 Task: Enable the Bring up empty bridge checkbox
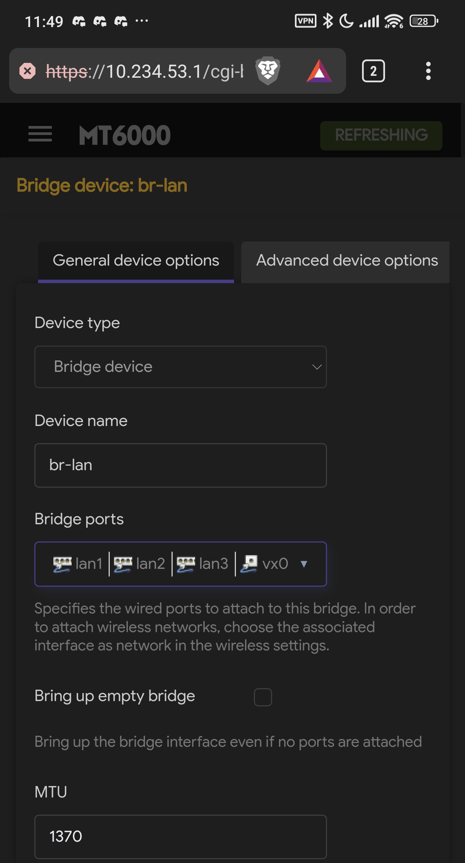263,697
